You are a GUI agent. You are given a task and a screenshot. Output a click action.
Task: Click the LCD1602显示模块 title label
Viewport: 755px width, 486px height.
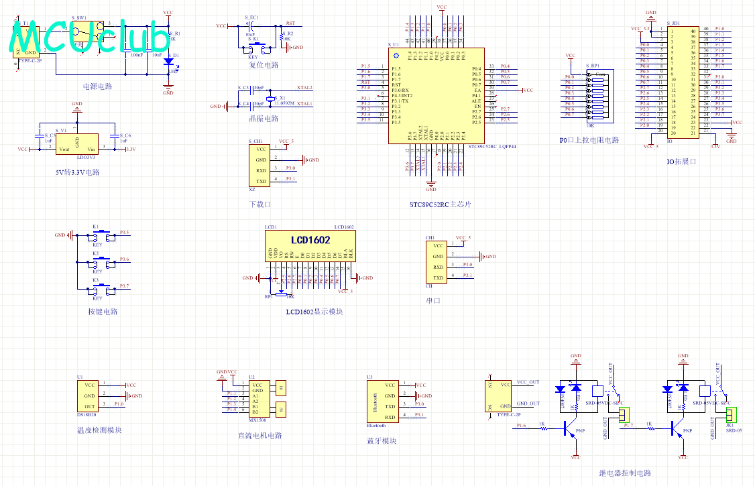tap(314, 312)
